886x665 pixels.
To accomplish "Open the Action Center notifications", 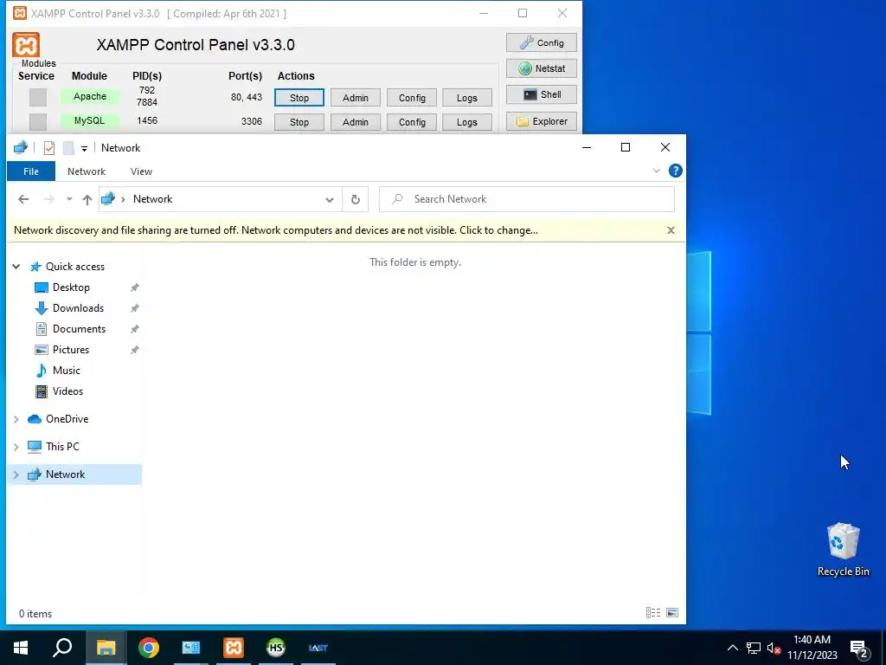I will tap(859, 649).
